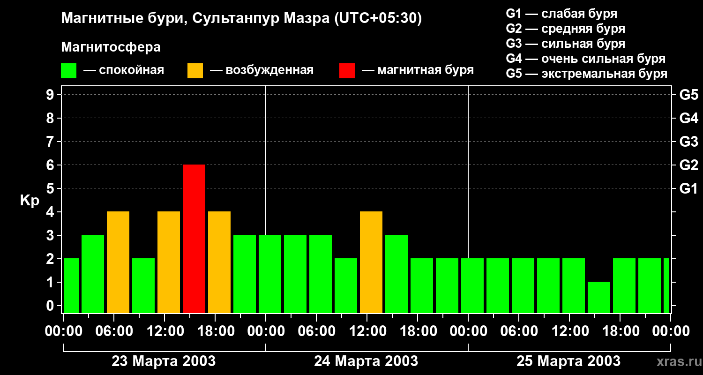
Task: Click the '06:00' time label for 24 Марта
Action: tap(316, 331)
